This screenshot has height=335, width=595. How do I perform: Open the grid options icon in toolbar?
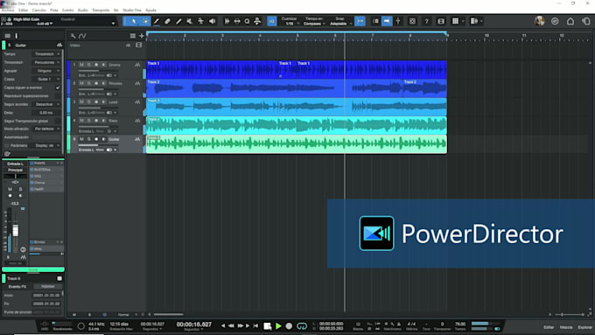(x=455, y=22)
